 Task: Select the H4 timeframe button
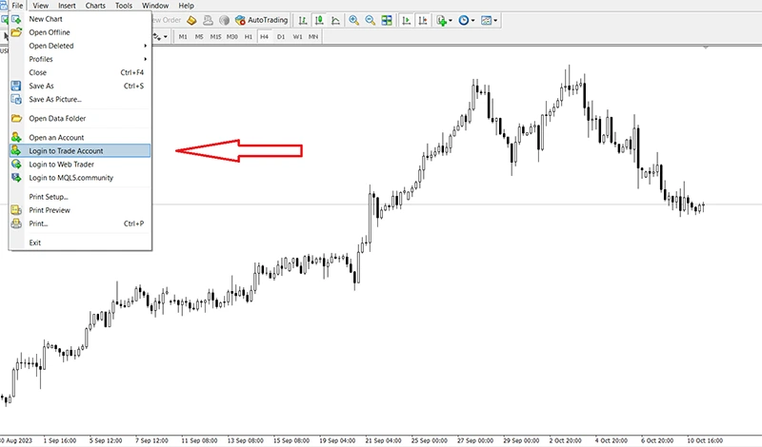[265, 36]
